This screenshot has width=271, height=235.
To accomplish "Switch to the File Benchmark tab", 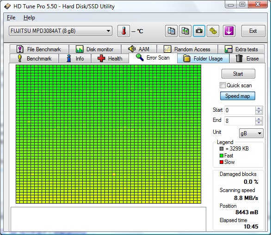I will 39,49.
